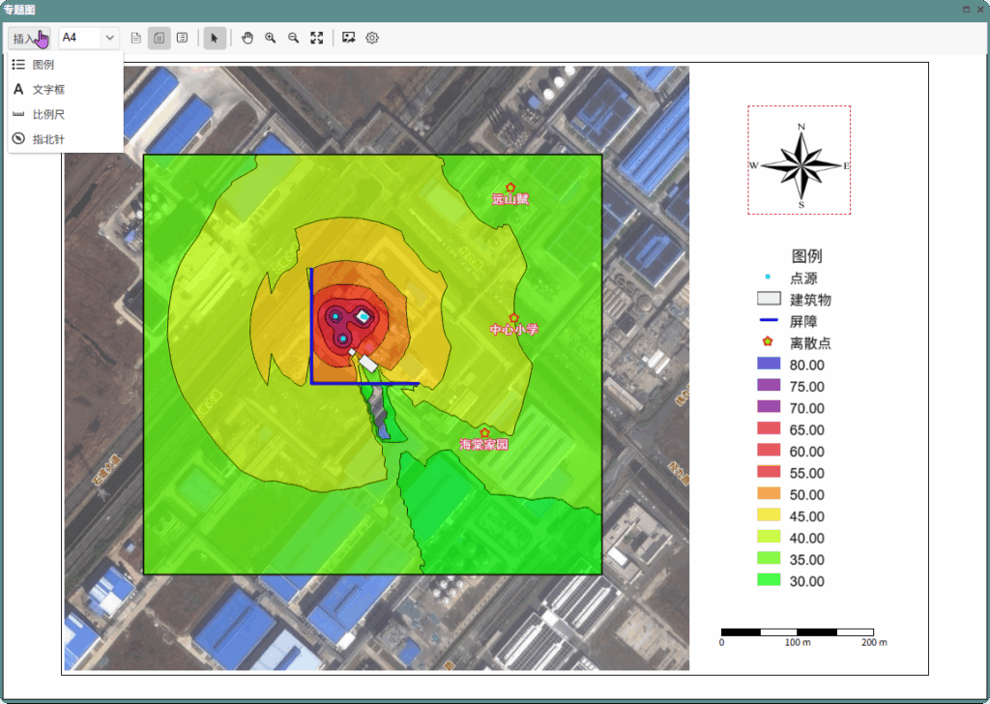
Task: Click the zoom out magnifier
Action: (294, 38)
